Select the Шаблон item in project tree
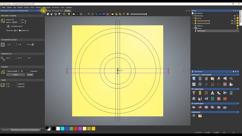Viewport: 242px width, 136px height. point(200,26)
